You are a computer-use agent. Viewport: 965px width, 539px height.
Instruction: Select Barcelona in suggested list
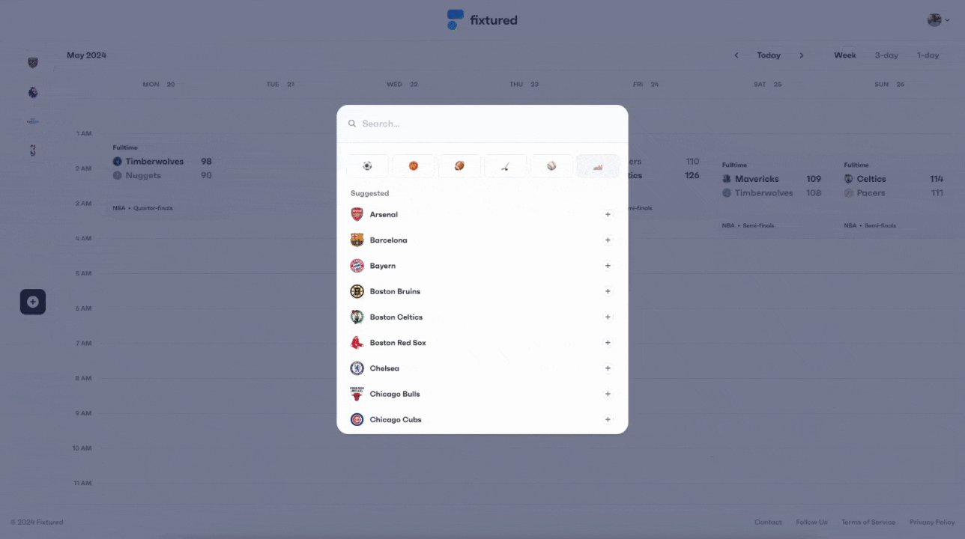[482, 240]
